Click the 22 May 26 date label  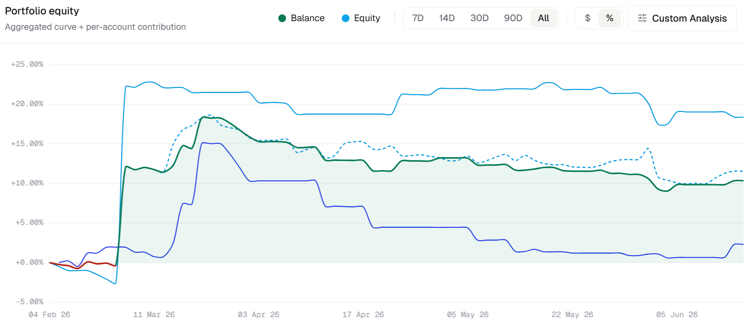[x=572, y=315]
